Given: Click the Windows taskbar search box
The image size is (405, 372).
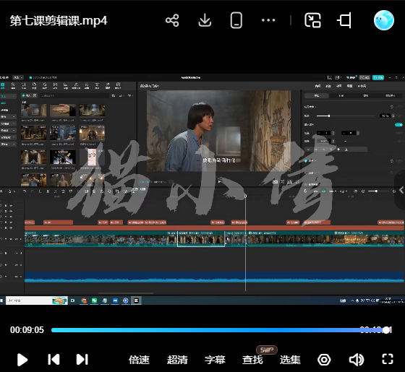Looking at the screenshot, I should point(37,300).
